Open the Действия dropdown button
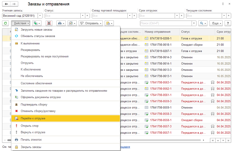Image resolution: width=235 pixels, height=151 pixels. 21,23
